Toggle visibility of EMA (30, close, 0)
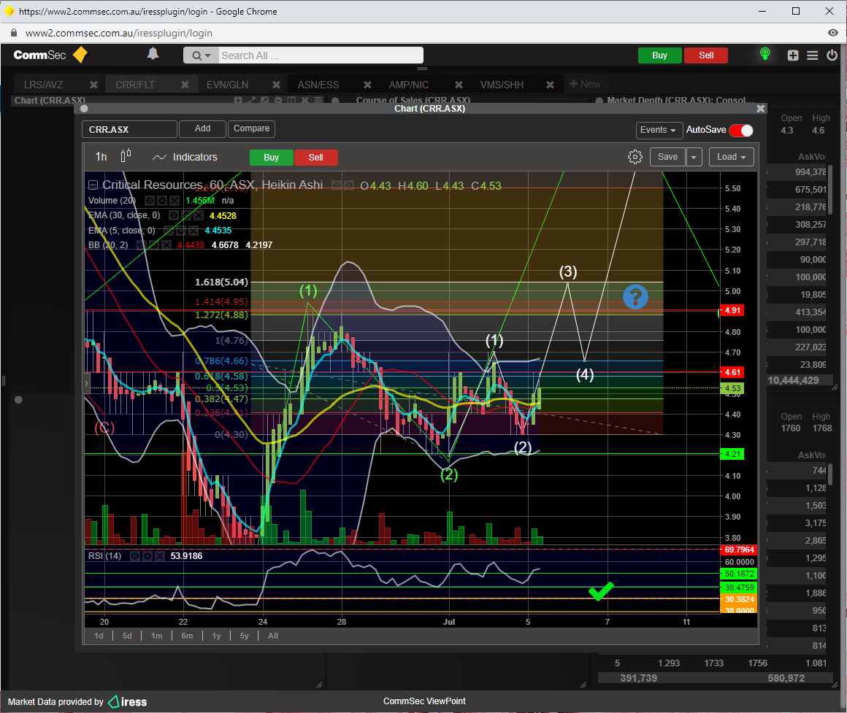The image size is (847, 713). (x=175, y=215)
